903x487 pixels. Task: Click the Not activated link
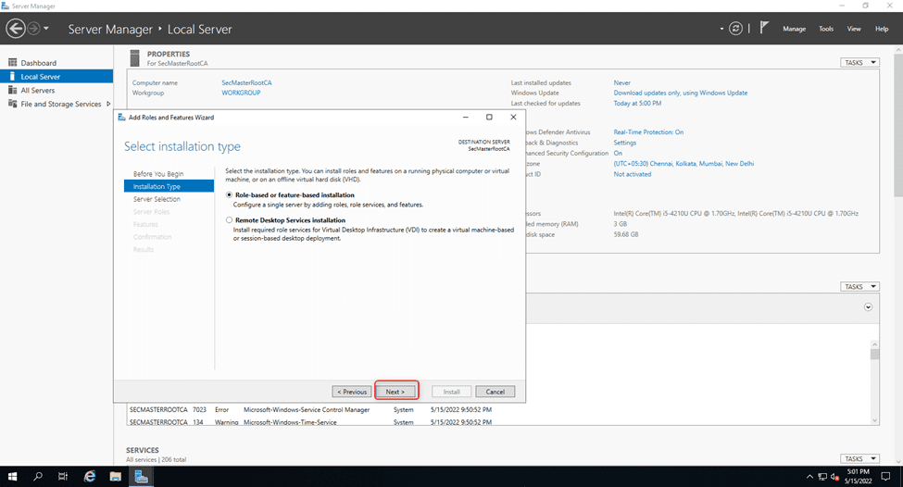633,174
